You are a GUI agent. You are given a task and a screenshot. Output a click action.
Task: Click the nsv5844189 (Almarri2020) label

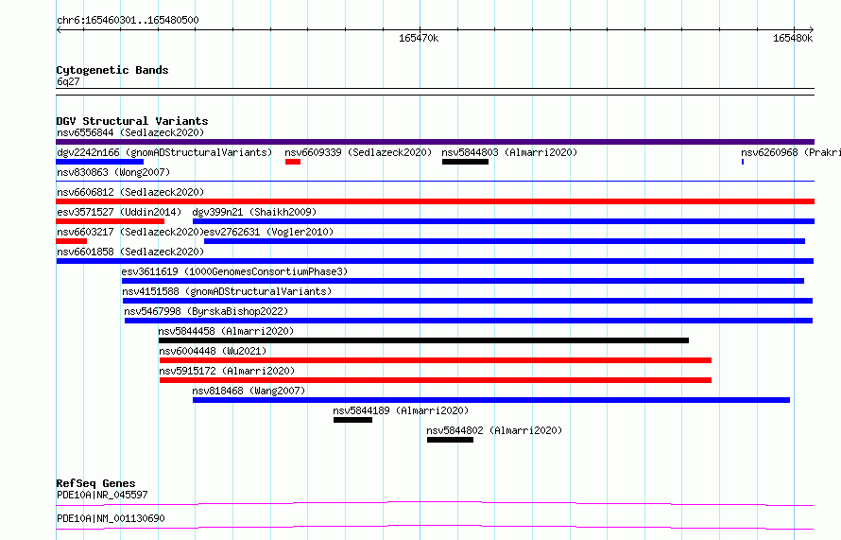point(401,410)
